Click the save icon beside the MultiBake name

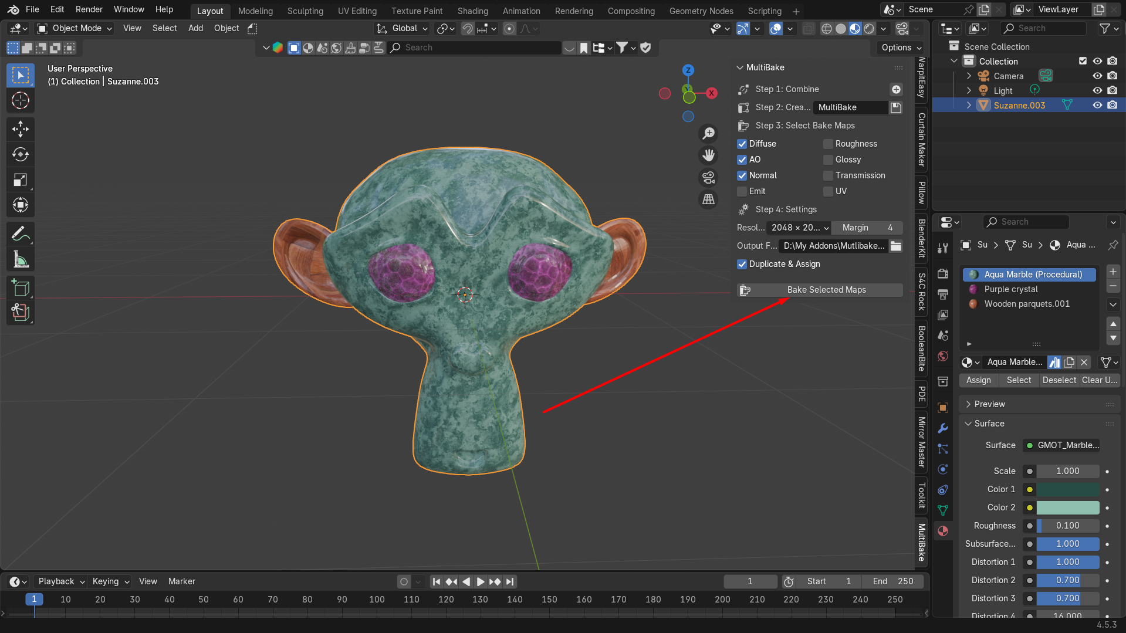[896, 107]
